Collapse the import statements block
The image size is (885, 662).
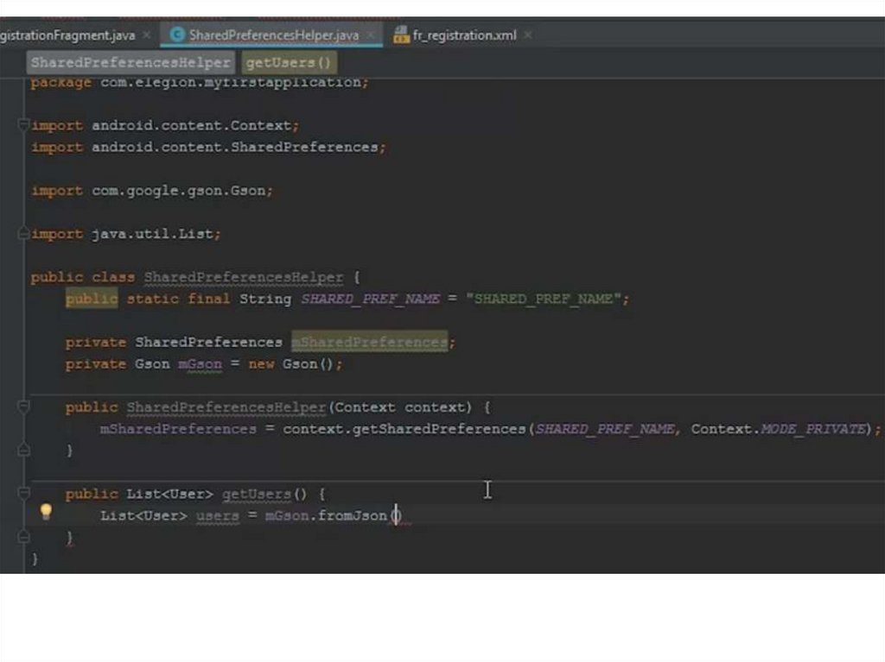pos(23,125)
